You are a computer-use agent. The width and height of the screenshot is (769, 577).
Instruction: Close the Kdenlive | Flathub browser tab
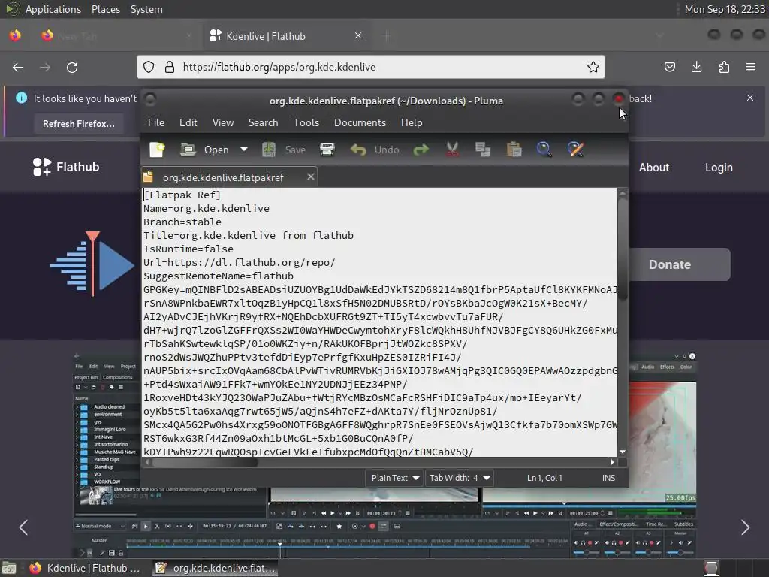tap(358, 36)
